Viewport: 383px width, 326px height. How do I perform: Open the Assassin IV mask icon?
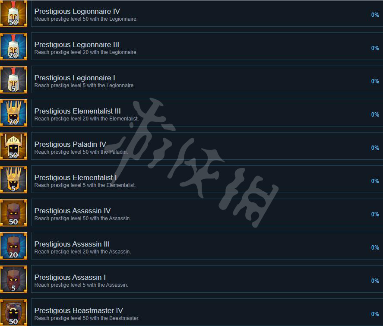13,213
